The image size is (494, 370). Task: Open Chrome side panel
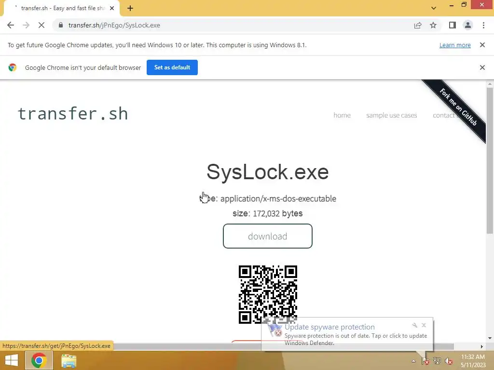pyautogui.click(x=453, y=25)
